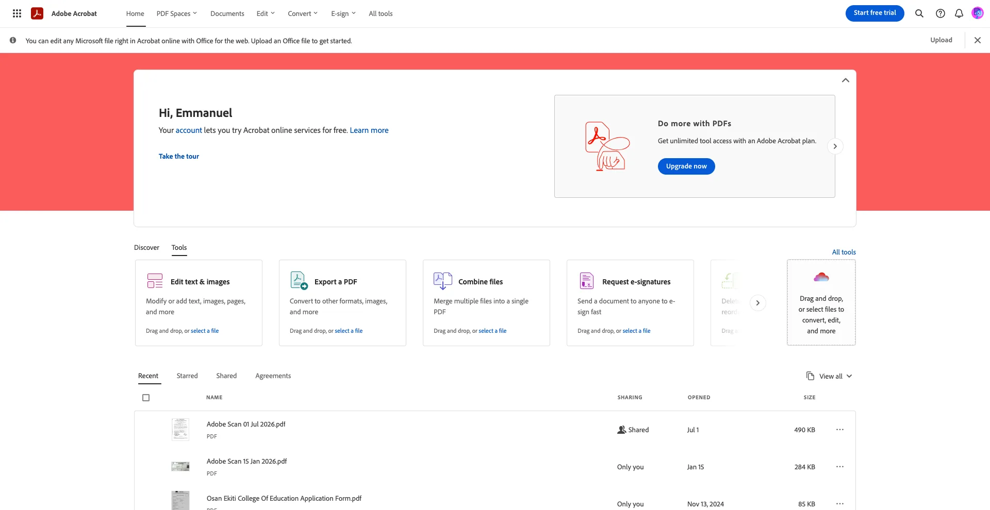Open All tools in the top navigation
This screenshot has width=990, height=510.
coord(381,13)
